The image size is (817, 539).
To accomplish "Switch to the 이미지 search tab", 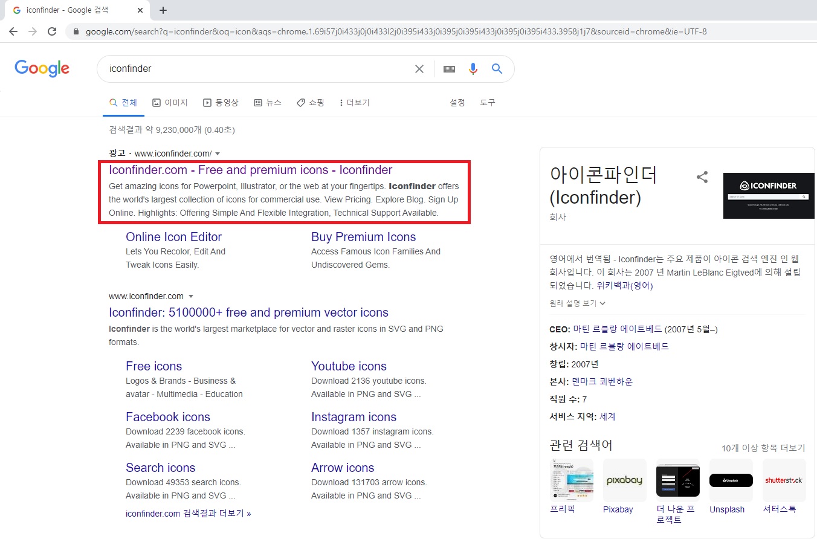I will (x=170, y=103).
